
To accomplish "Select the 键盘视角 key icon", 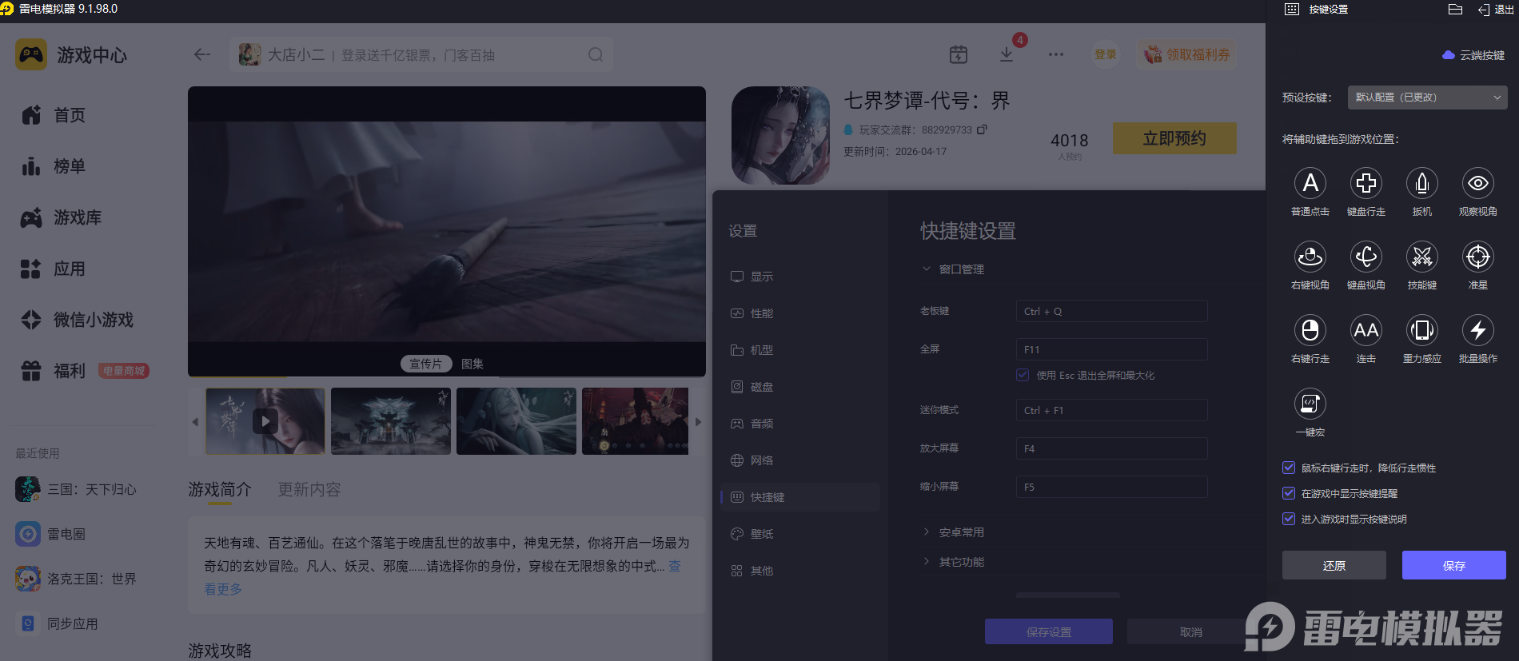I will [x=1366, y=257].
